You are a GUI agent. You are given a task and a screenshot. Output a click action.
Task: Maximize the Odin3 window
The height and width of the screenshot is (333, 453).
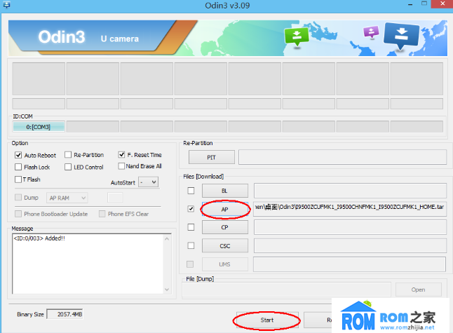[424, 4]
